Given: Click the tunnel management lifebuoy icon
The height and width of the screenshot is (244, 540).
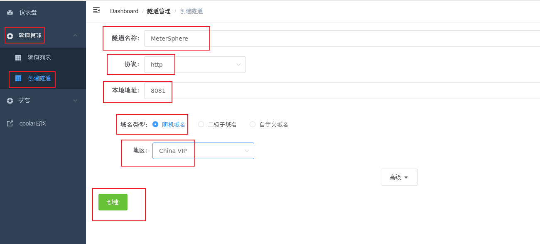Looking at the screenshot, I should pyautogui.click(x=10, y=36).
